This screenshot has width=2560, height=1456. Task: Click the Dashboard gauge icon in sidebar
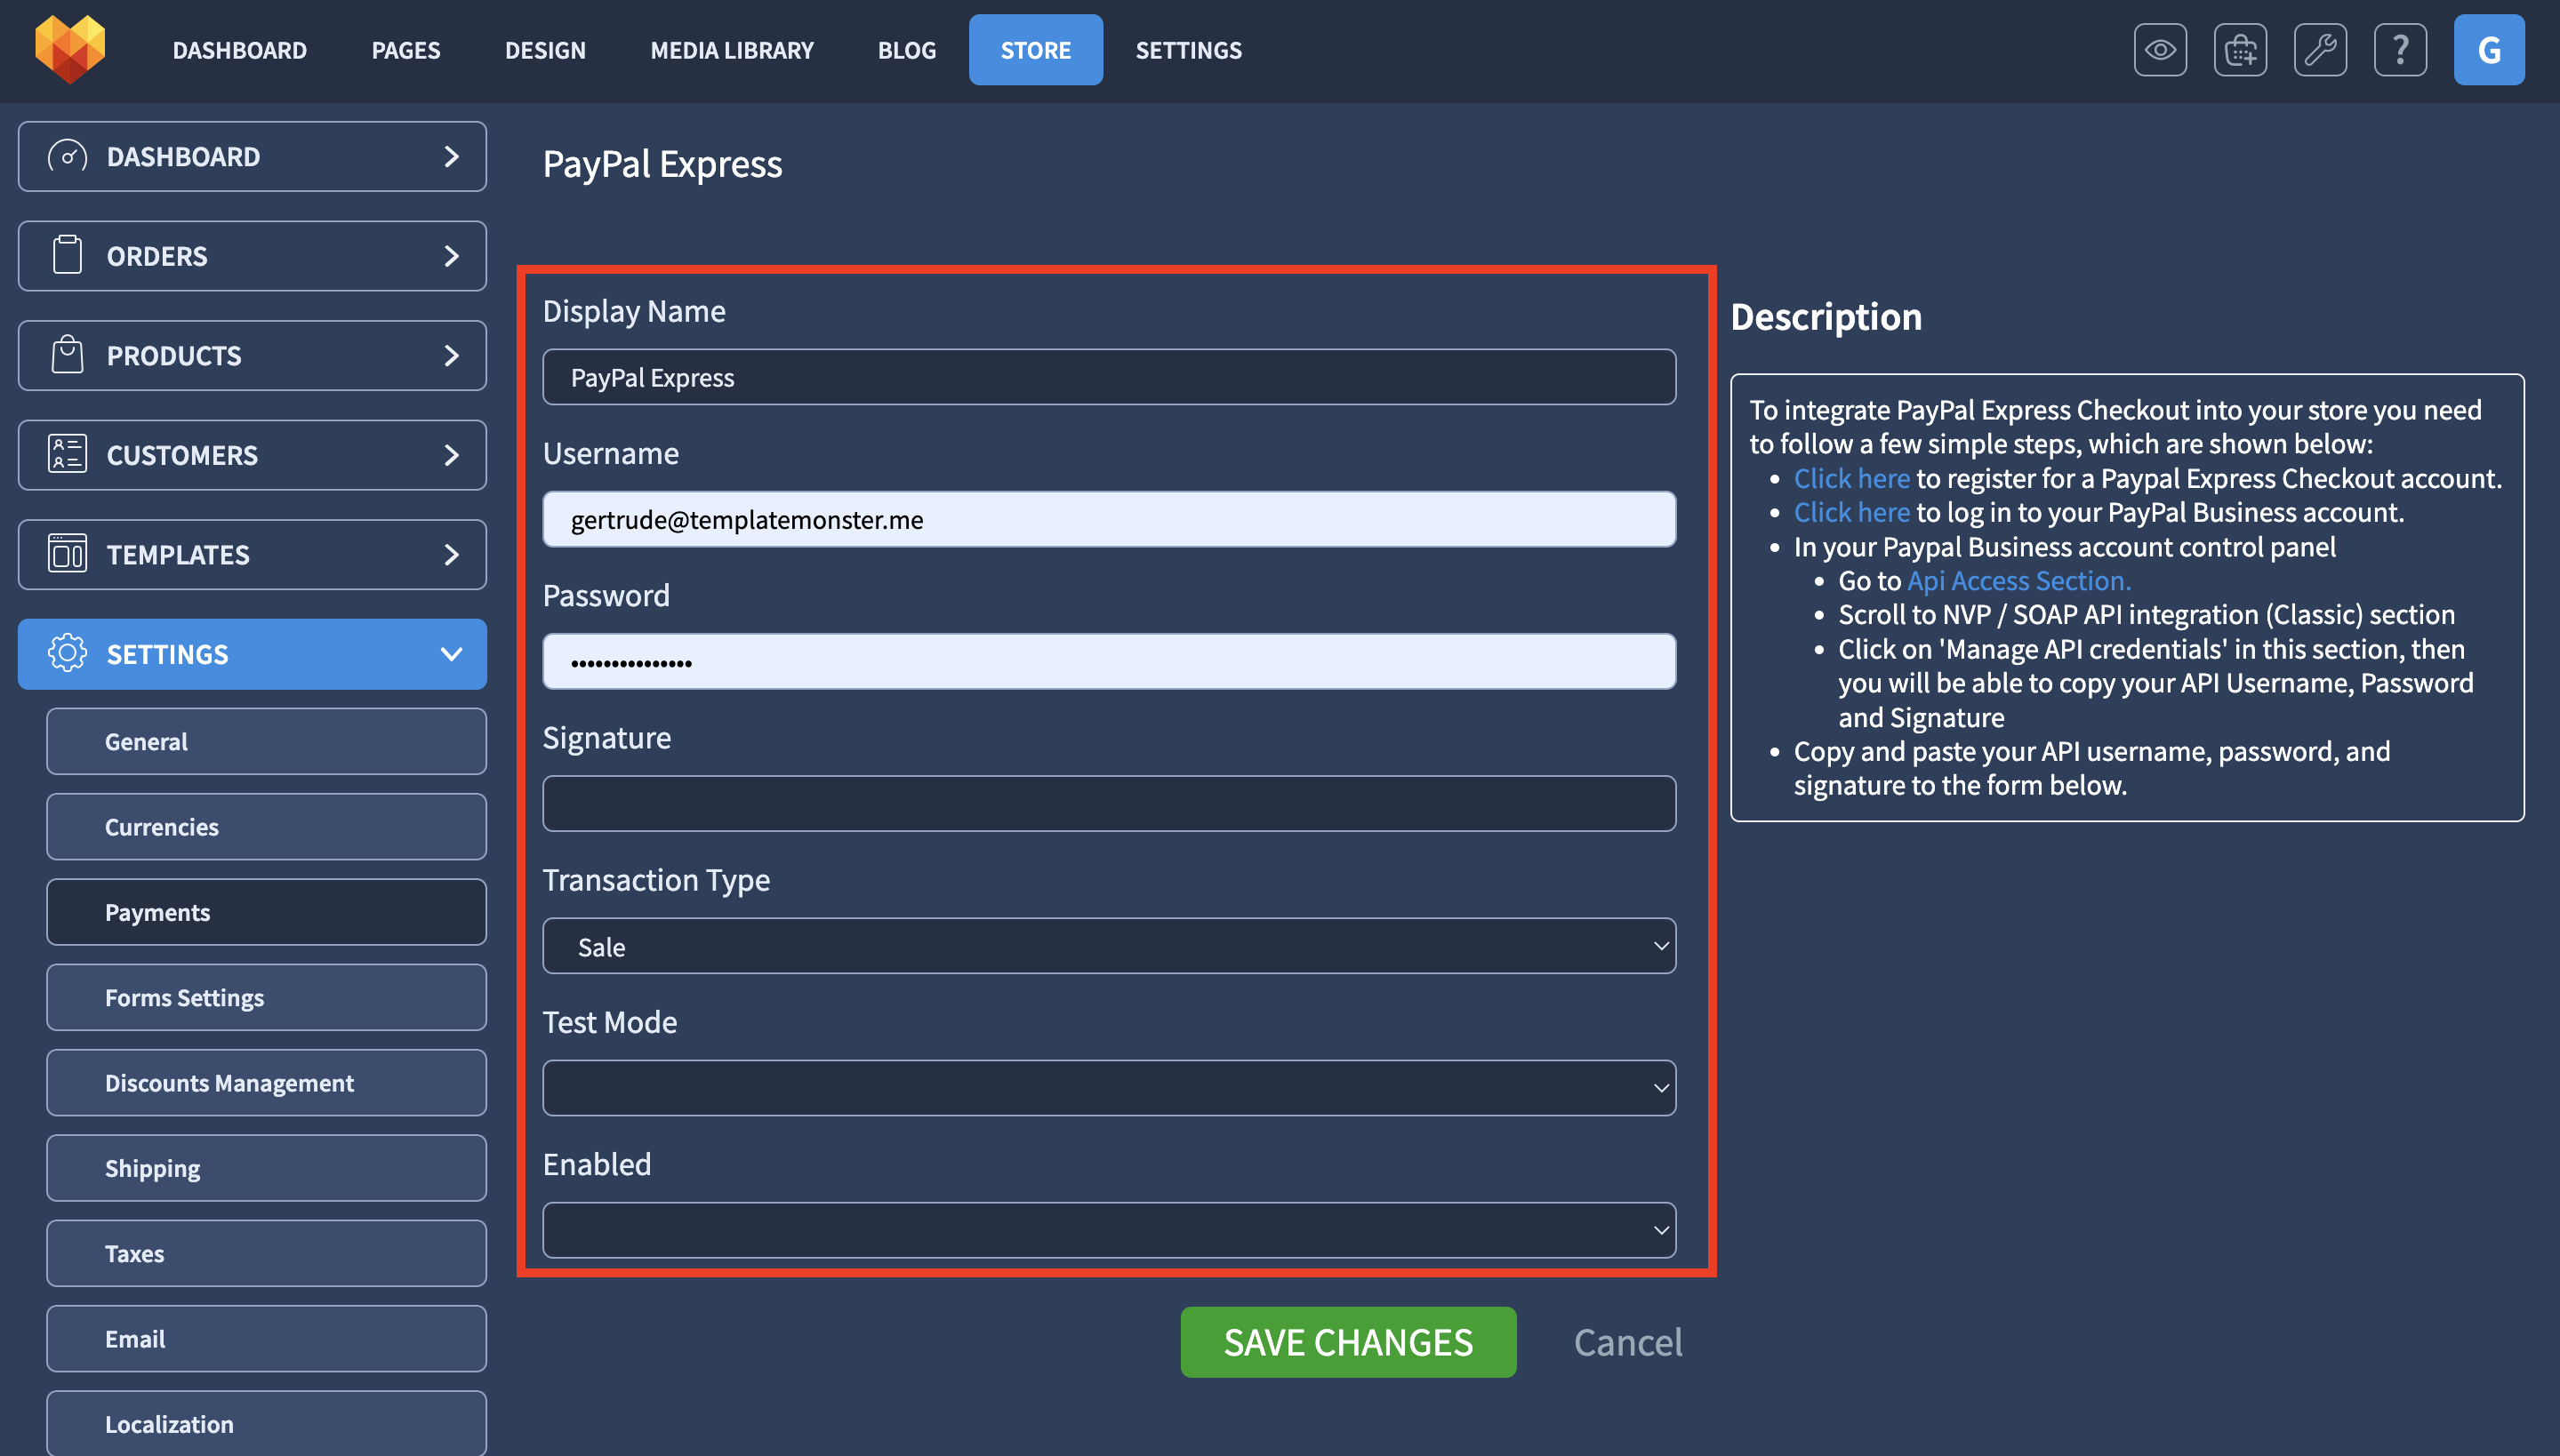coord(67,157)
